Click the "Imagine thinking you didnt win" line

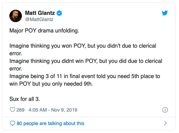pos(86,61)
